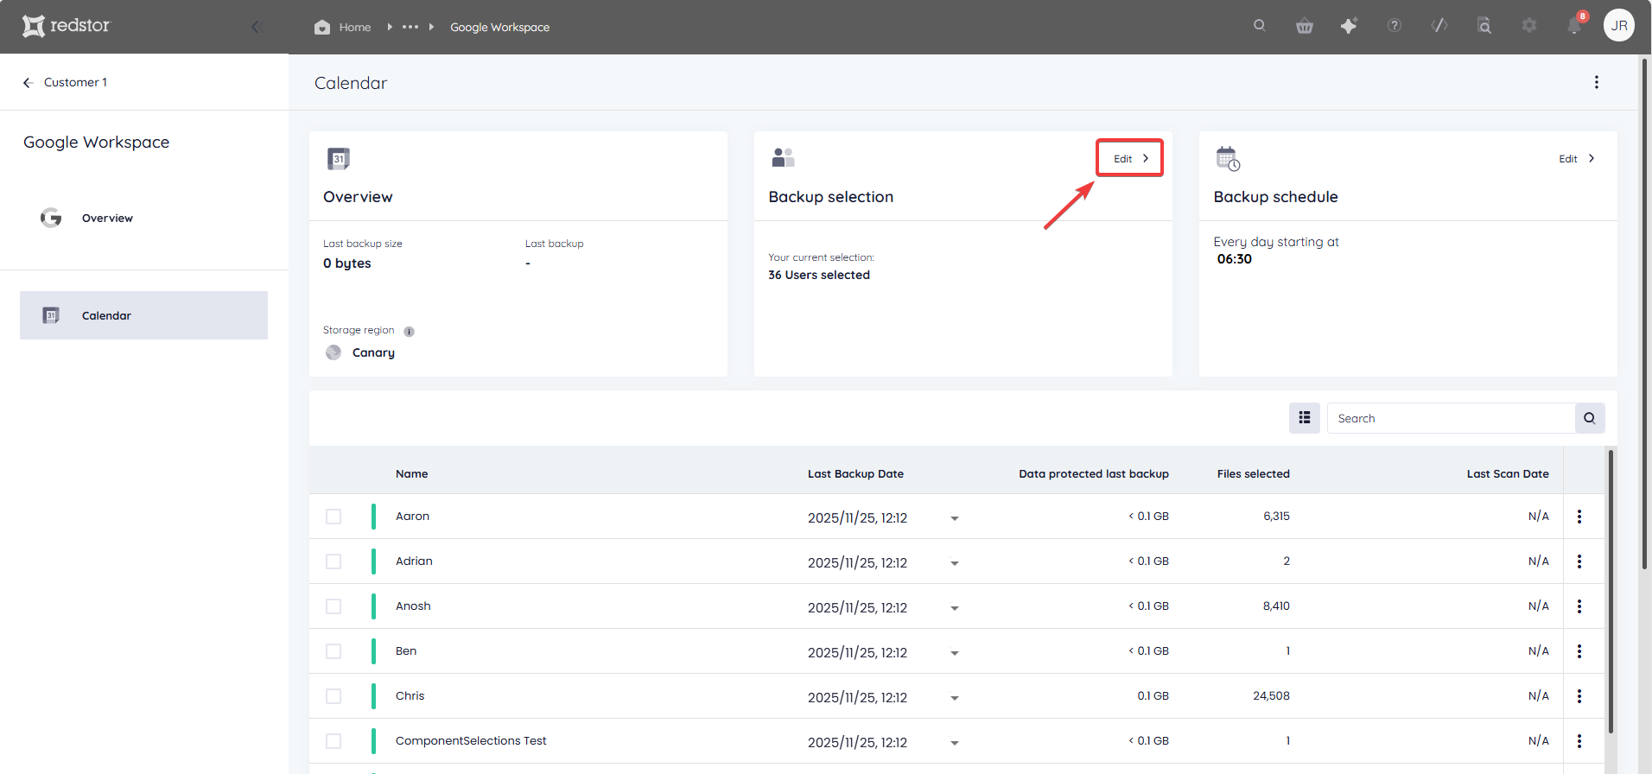The height and width of the screenshot is (774, 1652).
Task: Open row actions for ComponentSelections Test
Action: (1579, 741)
